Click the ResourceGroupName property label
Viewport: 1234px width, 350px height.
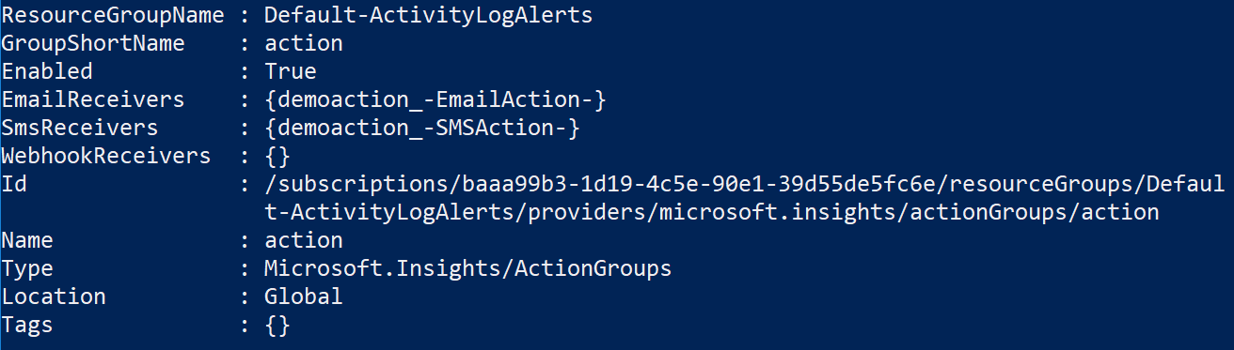tap(113, 15)
